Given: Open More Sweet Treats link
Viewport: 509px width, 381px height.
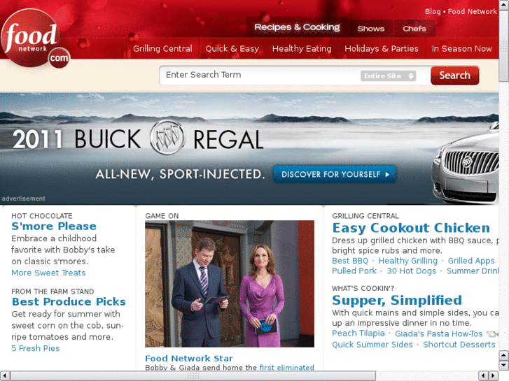Looking at the screenshot, I should (x=48, y=273).
